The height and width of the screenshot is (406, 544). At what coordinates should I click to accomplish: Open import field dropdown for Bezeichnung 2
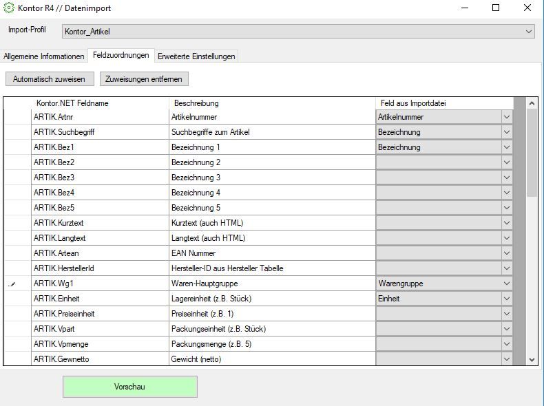507,162
